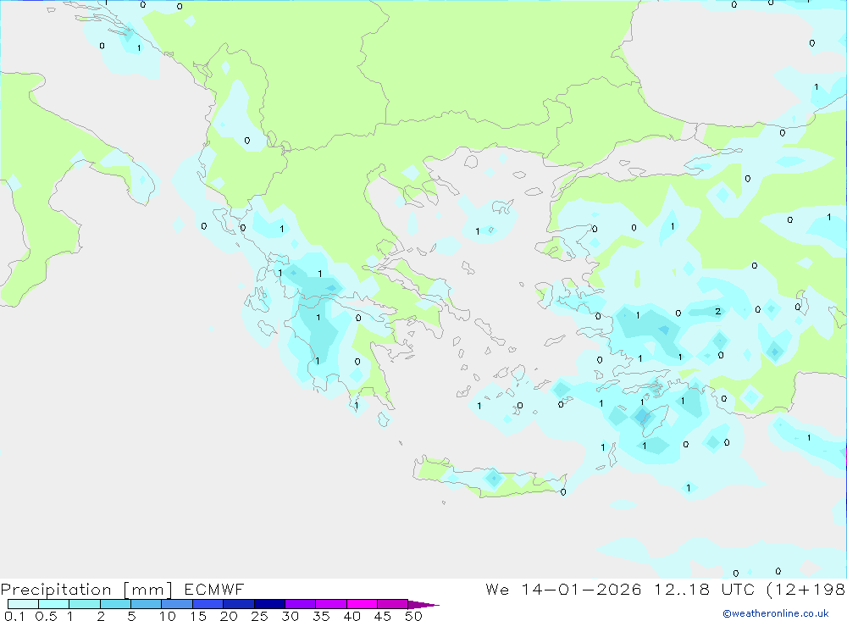Click the '10' legend scale label
This screenshot has height=621, width=847.
click(x=168, y=616)
